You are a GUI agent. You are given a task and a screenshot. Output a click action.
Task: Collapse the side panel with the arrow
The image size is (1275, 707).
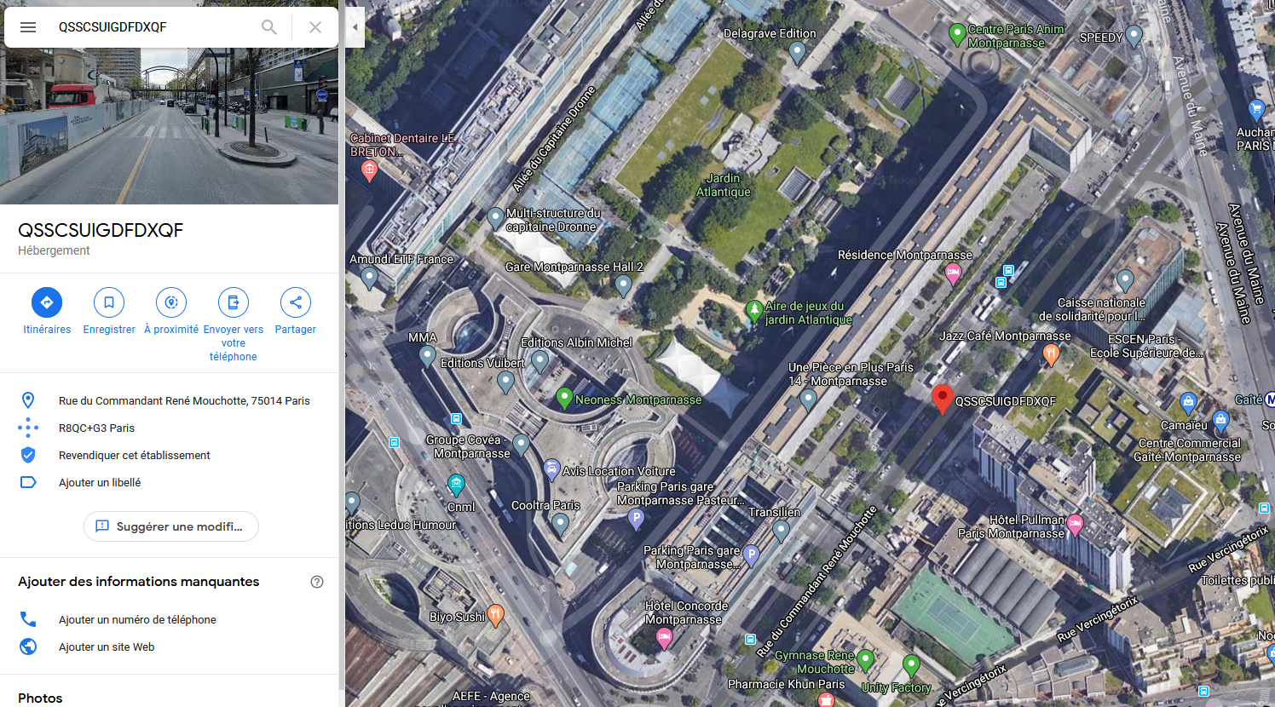point(355,27)
